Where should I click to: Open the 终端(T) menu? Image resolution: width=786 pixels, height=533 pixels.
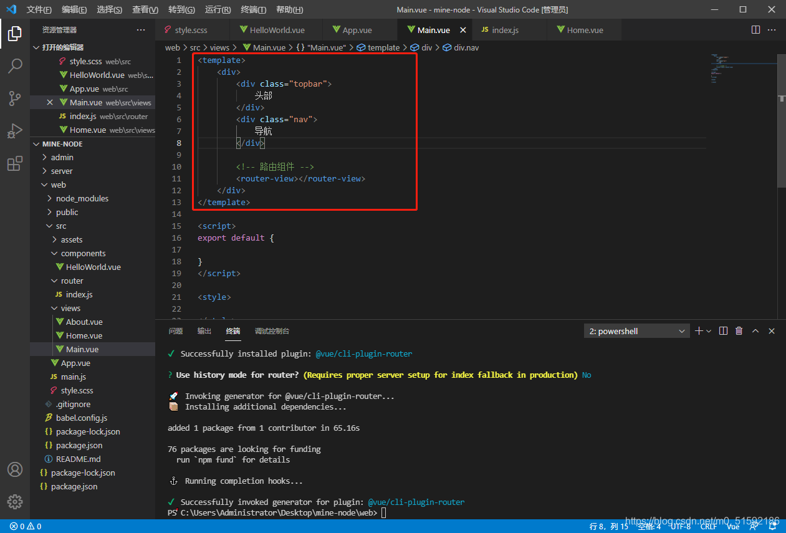point(253,9)
